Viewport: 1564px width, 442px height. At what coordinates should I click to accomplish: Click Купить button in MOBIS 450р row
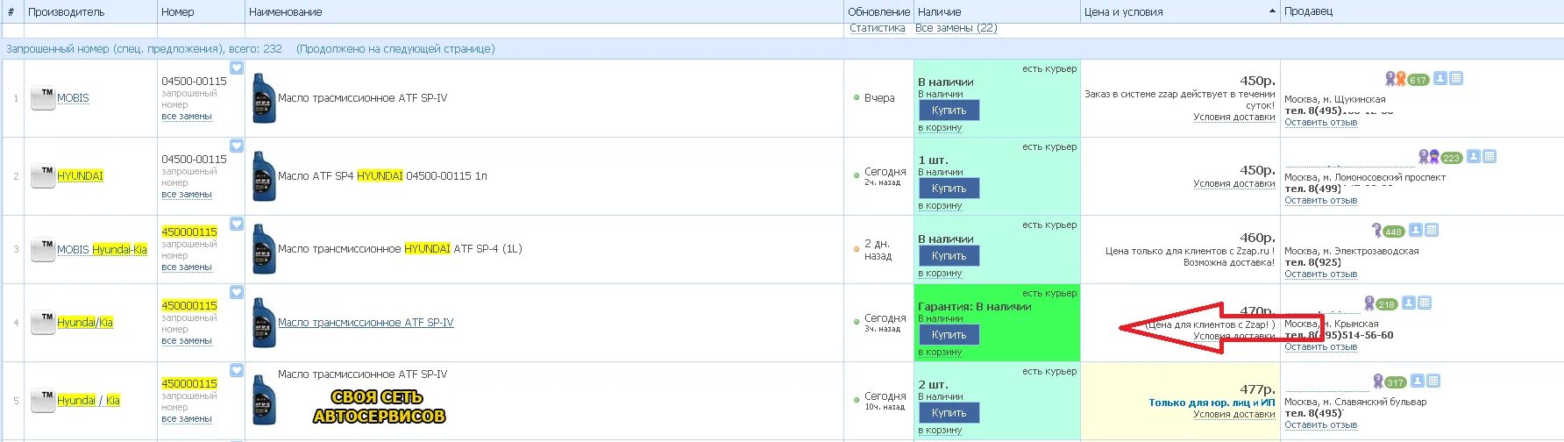click(x=949, y=110)
